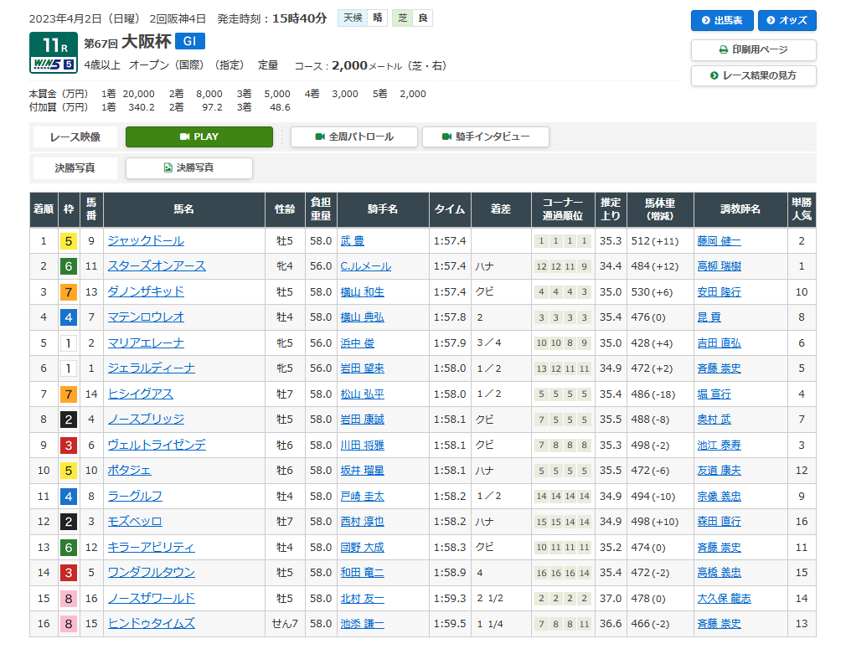
Task: Click the レース映像 label
Action: [75, 137]
